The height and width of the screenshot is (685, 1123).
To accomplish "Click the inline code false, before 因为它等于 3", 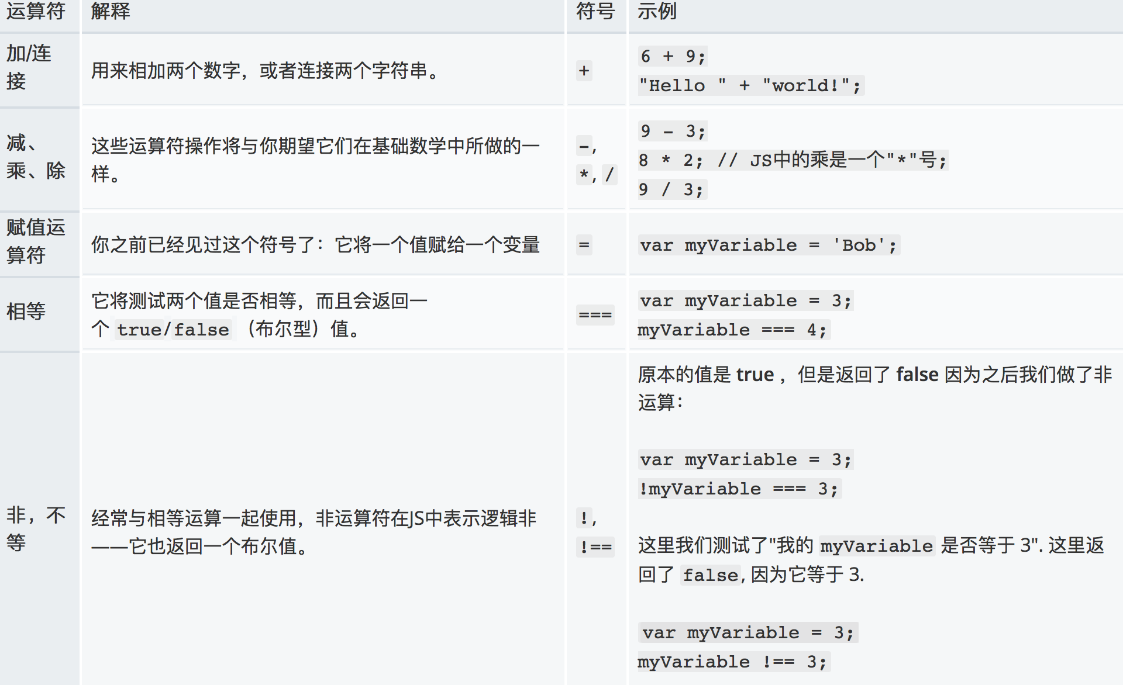I will [710, 575].
